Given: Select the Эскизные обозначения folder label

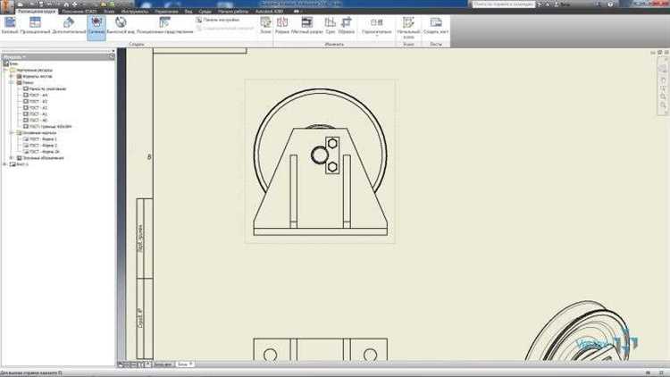Looking at the screenshot, I should pos(43,158).
